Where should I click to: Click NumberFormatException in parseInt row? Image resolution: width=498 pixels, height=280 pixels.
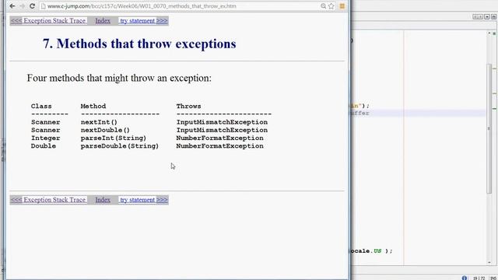click(219, 138)
